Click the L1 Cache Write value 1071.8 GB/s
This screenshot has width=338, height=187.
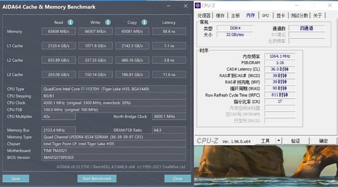95,46
